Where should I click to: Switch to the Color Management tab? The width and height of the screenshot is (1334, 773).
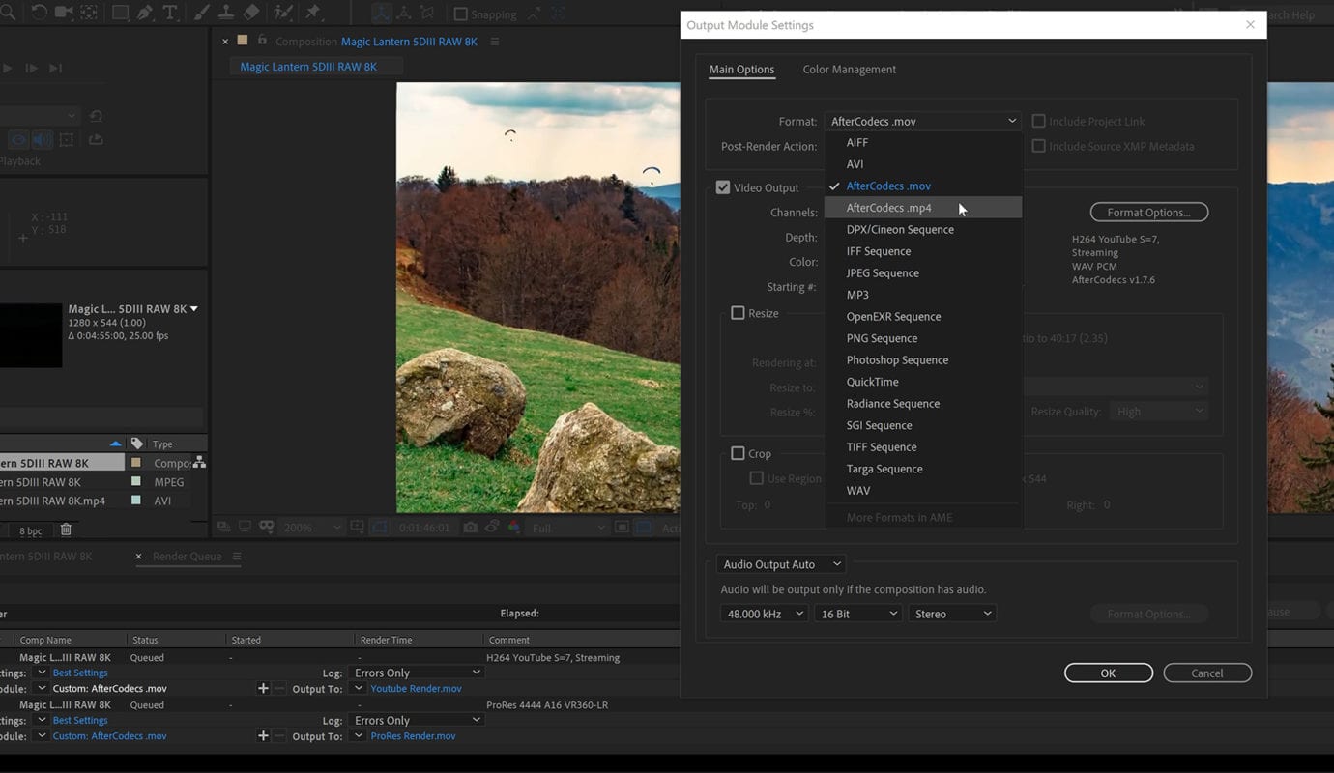tap(849, 70)
